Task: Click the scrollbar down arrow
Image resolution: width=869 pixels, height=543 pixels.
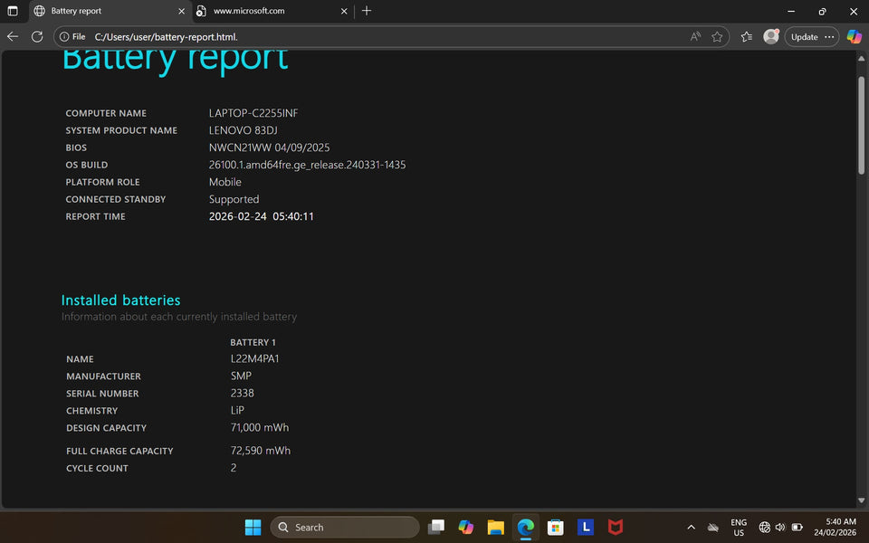Action: coord(861,500)
